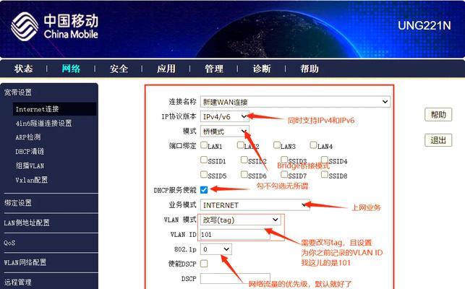The height and width of the screenshot is (289, 465).
Task: Check the SSID2 binding box
Action: pos(244,160)
